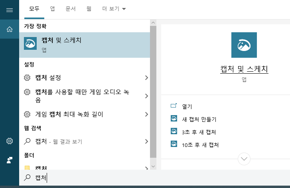The width and height of the screenshot is (290, 188).
Task: Choose 3초 후 새 캡처 action
Action: [199, 132]
